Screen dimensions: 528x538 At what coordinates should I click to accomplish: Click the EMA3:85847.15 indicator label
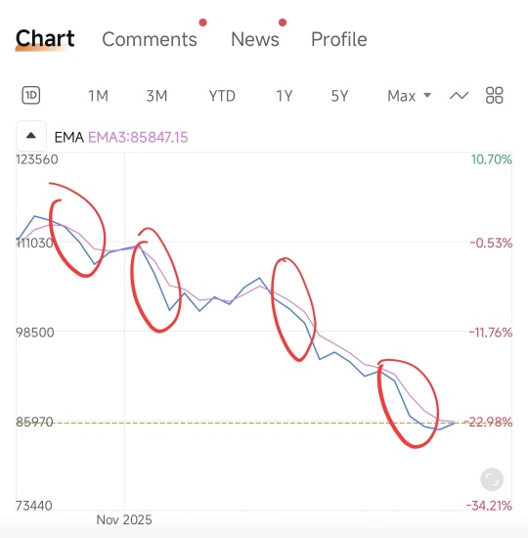(x=138, y=138)
